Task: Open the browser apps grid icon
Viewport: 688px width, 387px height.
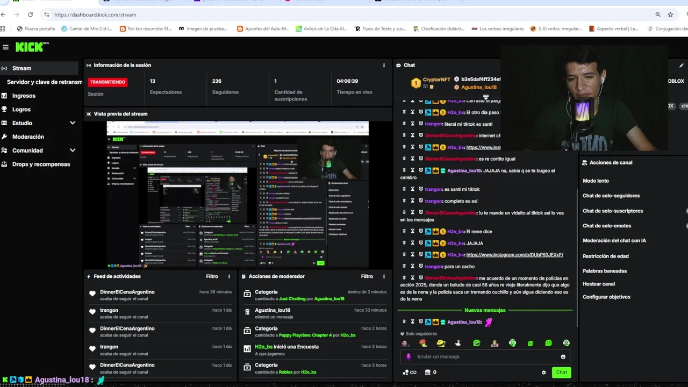Action: [x=3, y=28]
